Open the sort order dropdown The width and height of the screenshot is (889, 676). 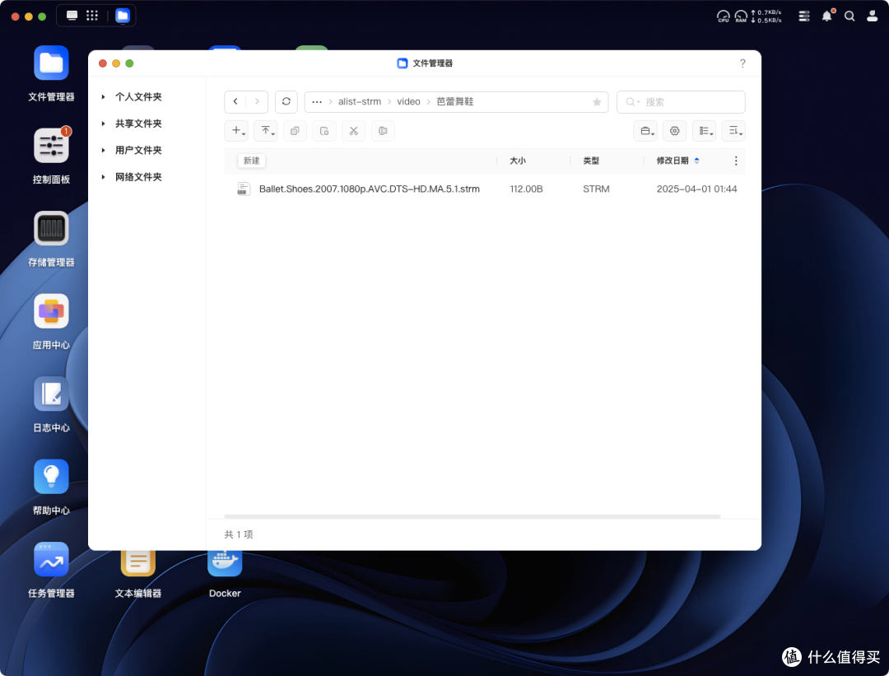click(734, 131)
